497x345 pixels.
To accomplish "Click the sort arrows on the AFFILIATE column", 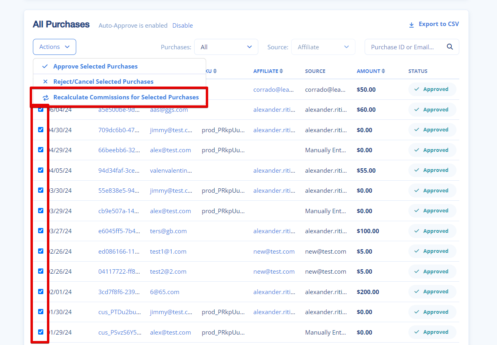I will click(x=281, y=71).
